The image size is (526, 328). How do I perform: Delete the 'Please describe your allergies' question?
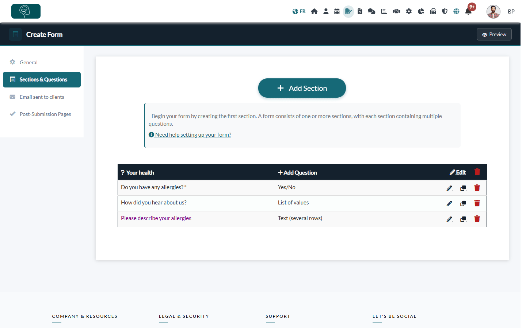tap(477, 219)
